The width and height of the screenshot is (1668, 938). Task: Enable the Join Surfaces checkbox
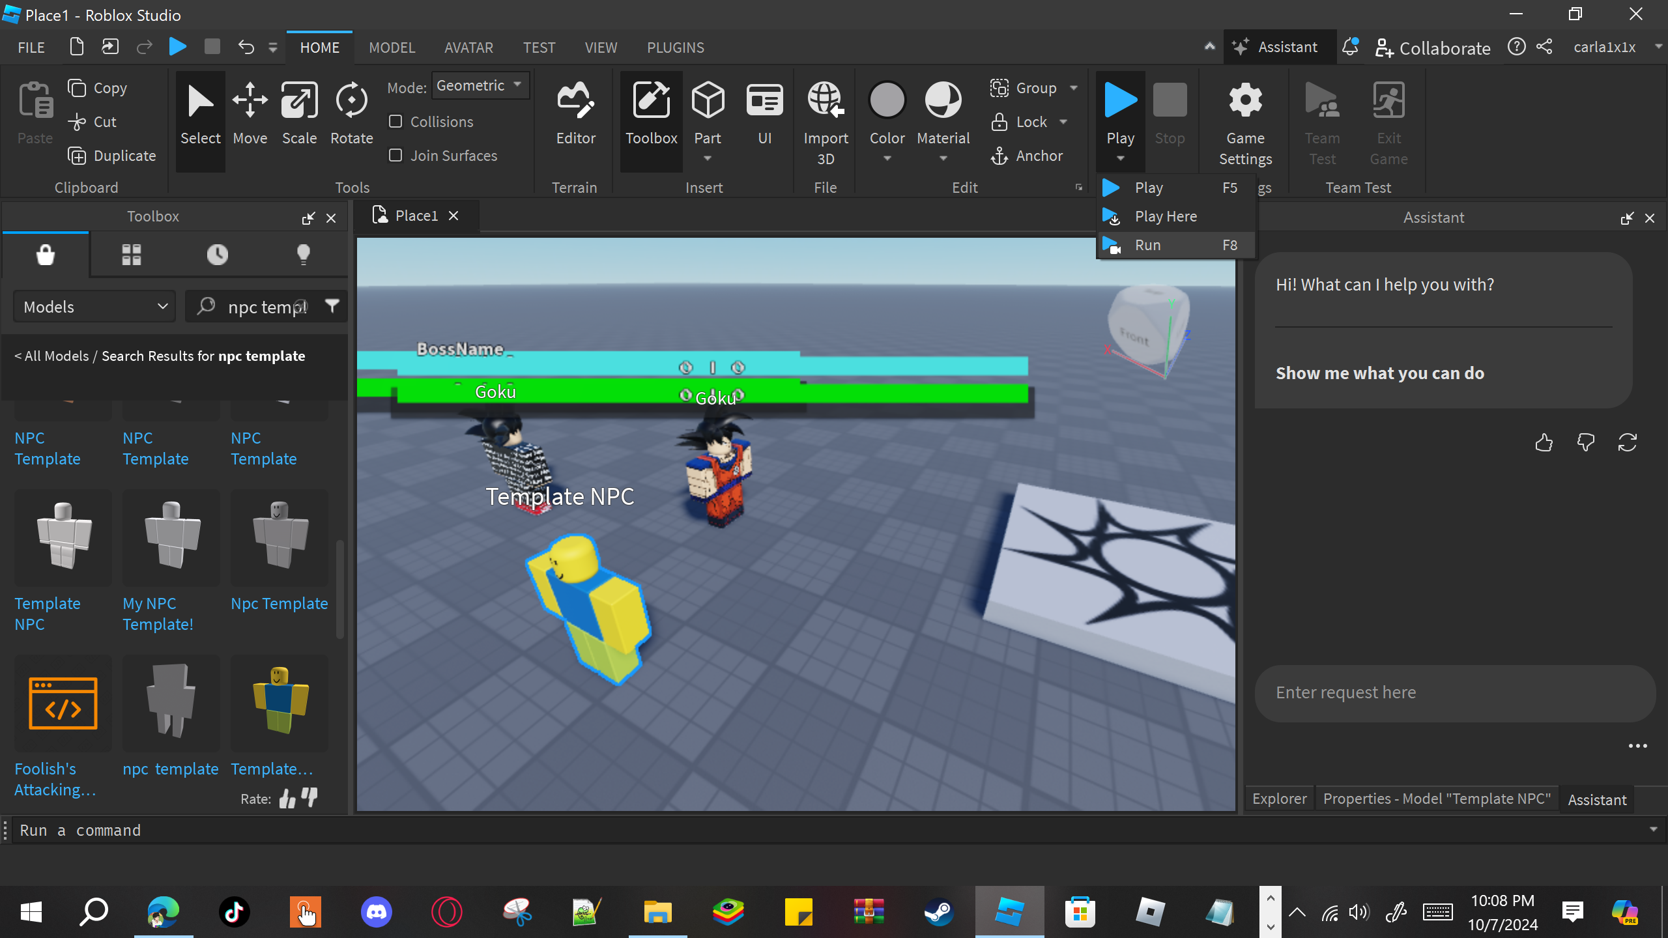point(395,156)
